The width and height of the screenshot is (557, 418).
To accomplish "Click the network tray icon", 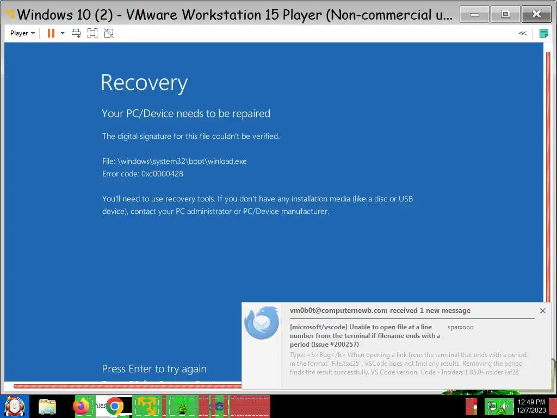I will click(x=492, y=407).
